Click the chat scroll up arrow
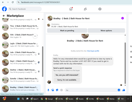The height and width of the screenshot is (102, 132). [125, 35]
